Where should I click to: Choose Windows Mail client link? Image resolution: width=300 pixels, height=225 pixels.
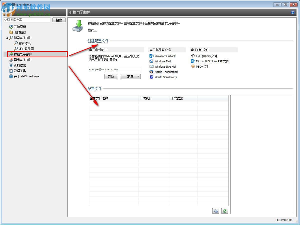(162, 61)
